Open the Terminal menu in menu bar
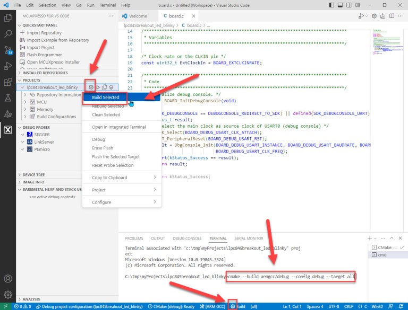The image size is (408, 310). tap(108, 4)
